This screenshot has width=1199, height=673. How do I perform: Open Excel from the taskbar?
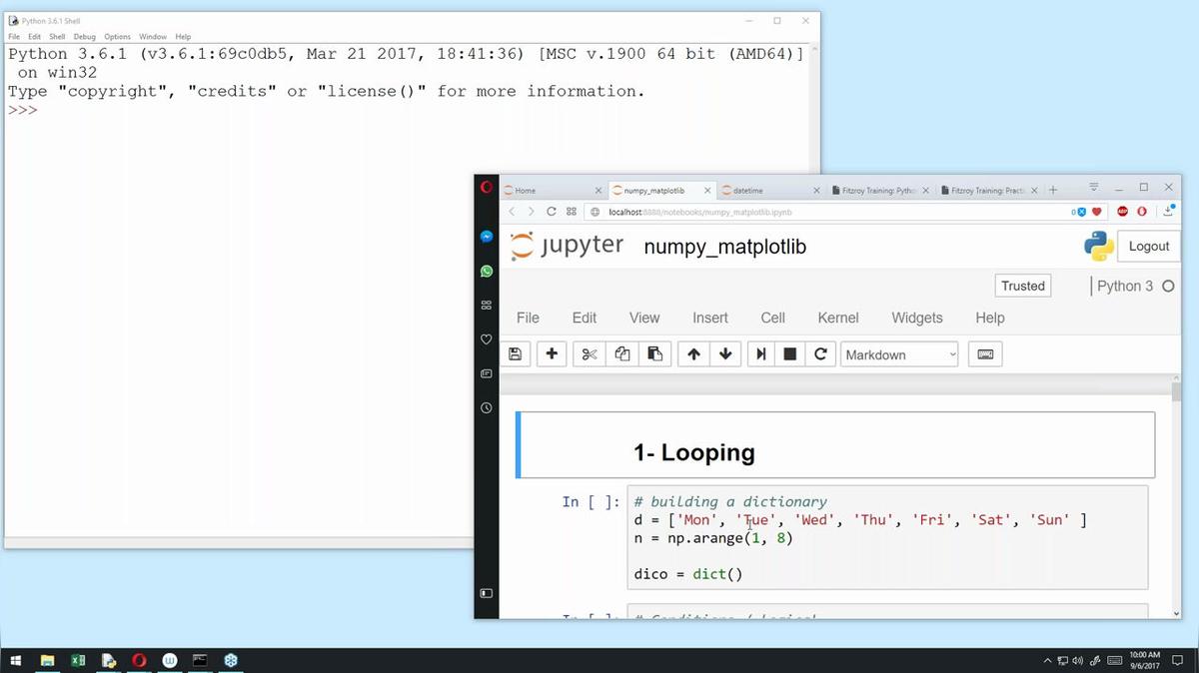click(x=78, y=660)
